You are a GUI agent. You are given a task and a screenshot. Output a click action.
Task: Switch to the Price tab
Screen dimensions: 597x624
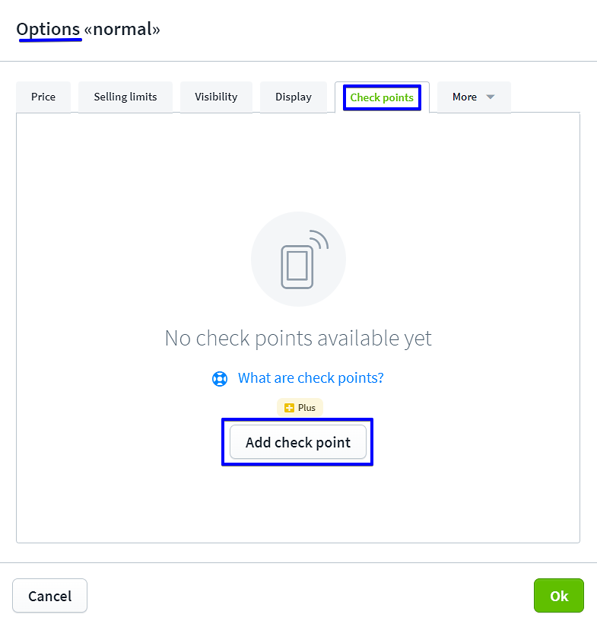[43, 97]
